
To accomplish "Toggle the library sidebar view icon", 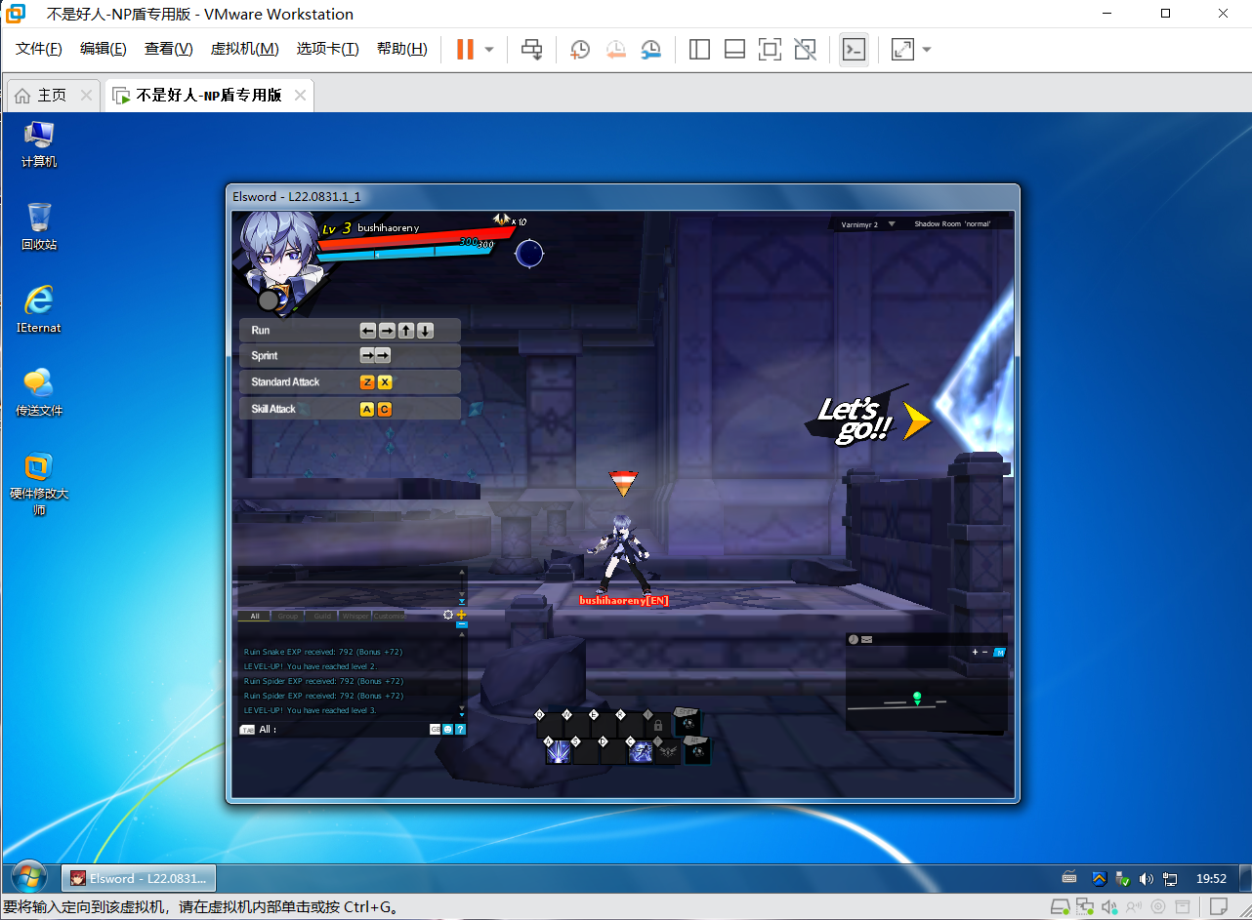I will 699,50.
